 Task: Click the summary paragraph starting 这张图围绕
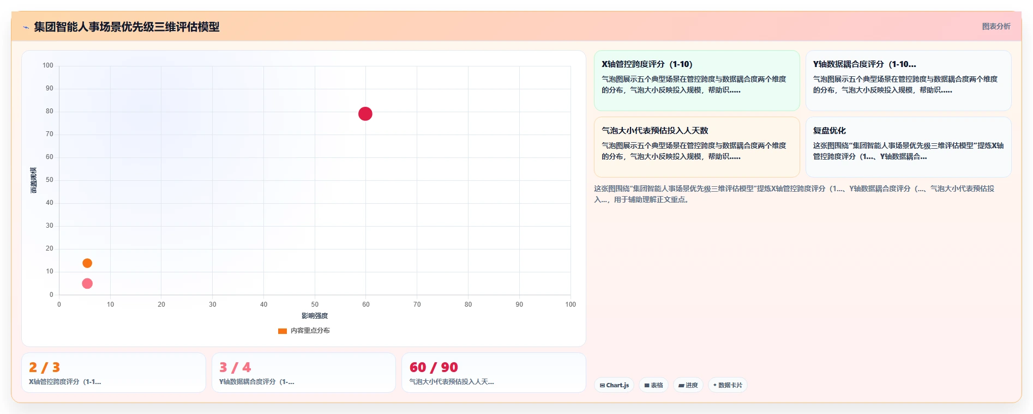(794, 194)
